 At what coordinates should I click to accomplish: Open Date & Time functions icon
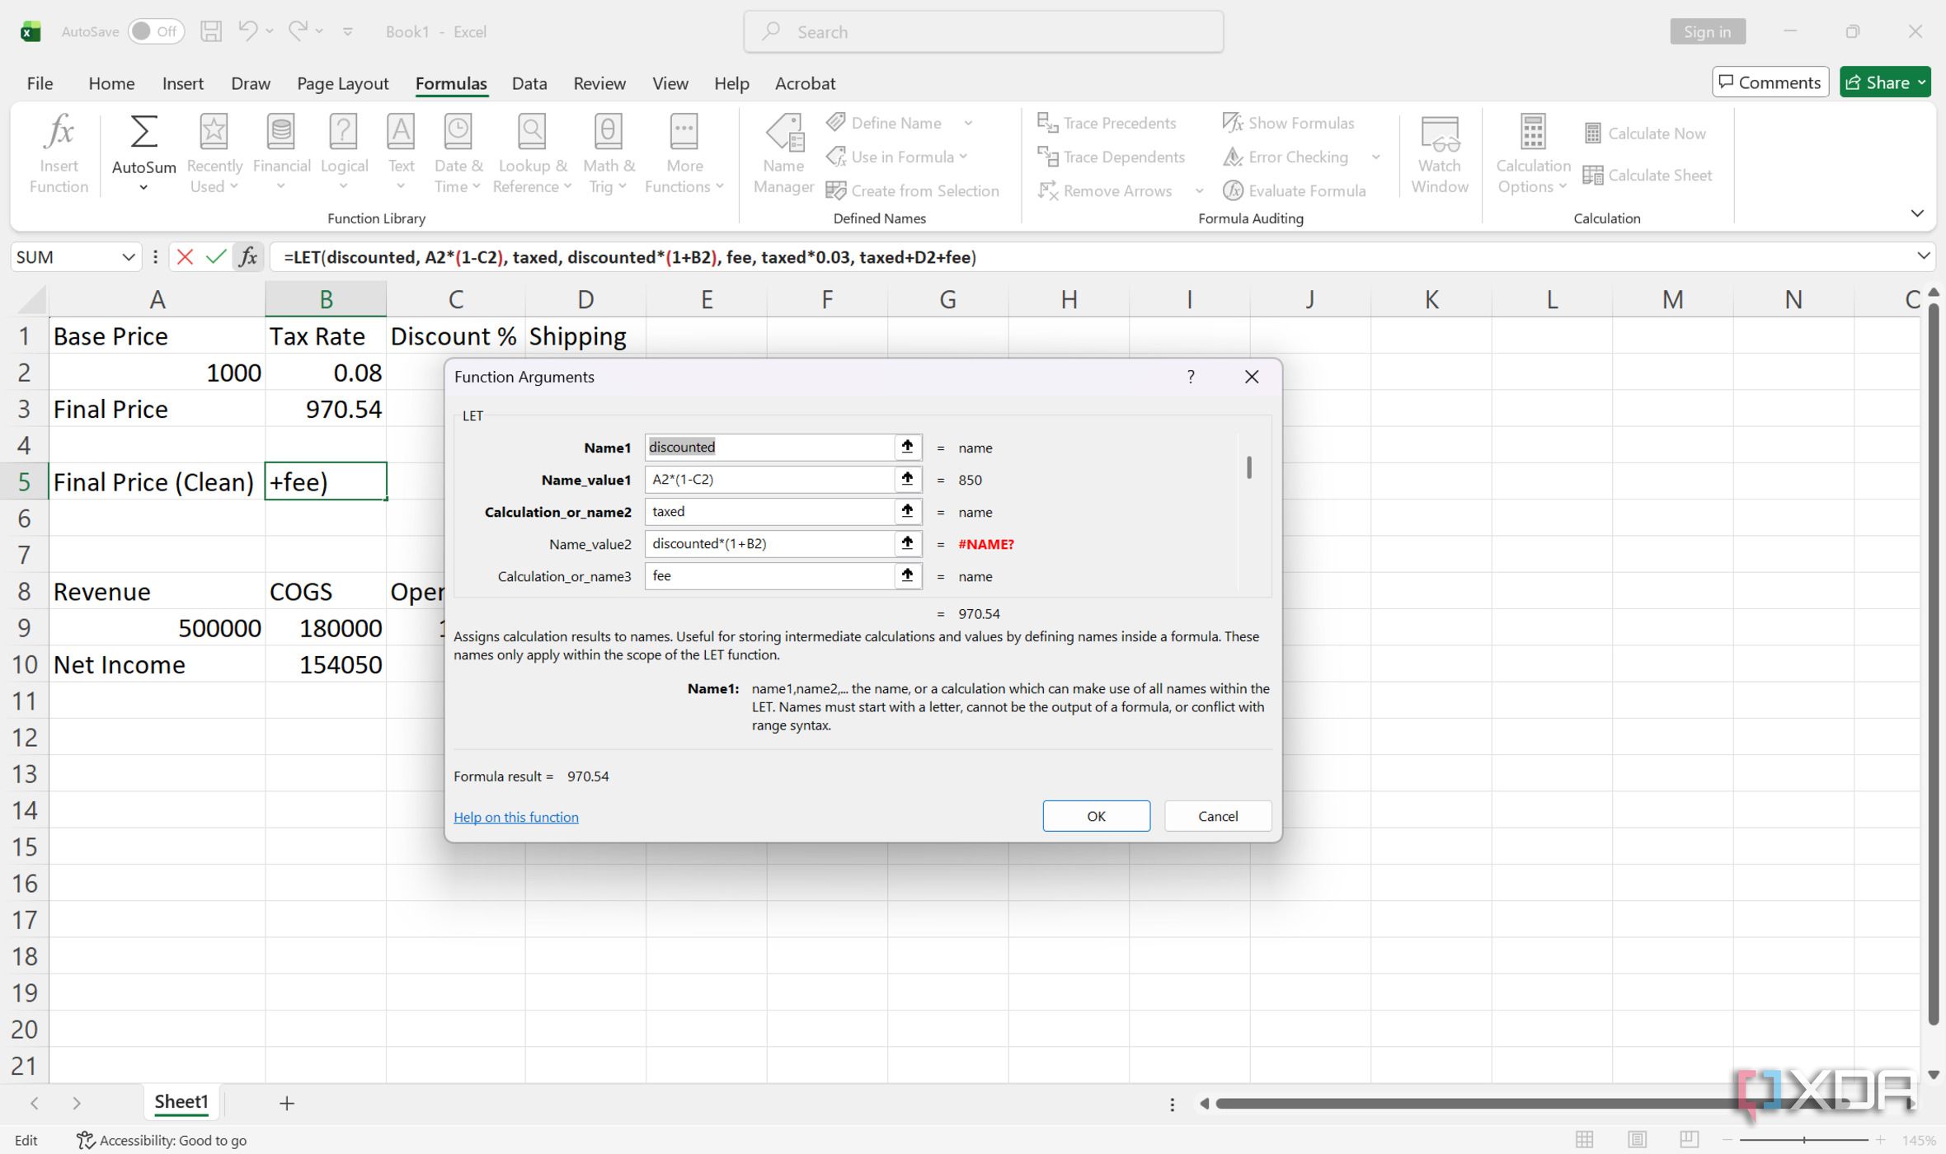[x=458, y=131]
